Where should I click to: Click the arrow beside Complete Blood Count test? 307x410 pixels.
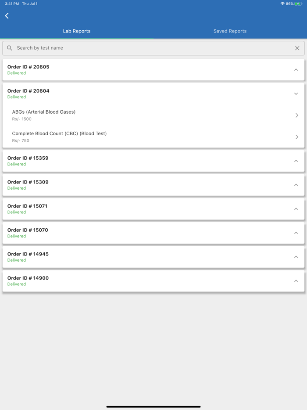tap(297, 137)
